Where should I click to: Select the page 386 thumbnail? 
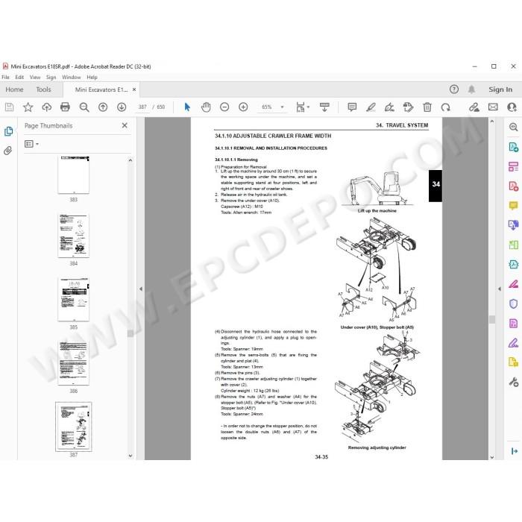pos(74,363)
